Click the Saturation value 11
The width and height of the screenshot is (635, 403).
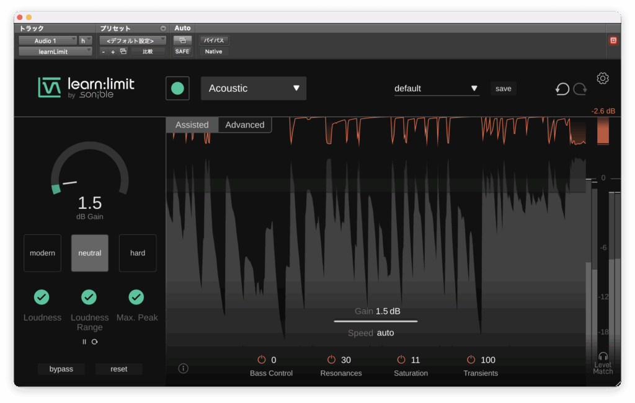(415, 360)
